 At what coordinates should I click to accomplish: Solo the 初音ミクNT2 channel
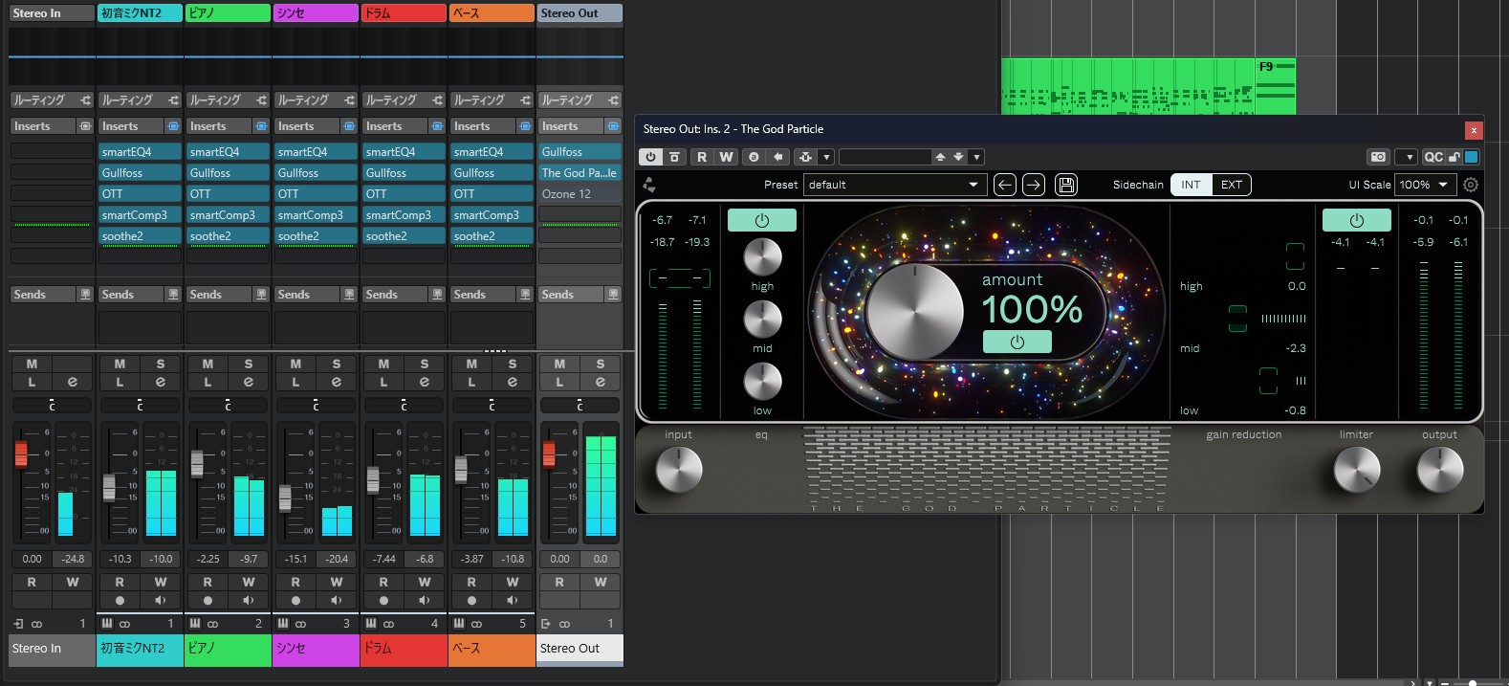pos(161,364)
